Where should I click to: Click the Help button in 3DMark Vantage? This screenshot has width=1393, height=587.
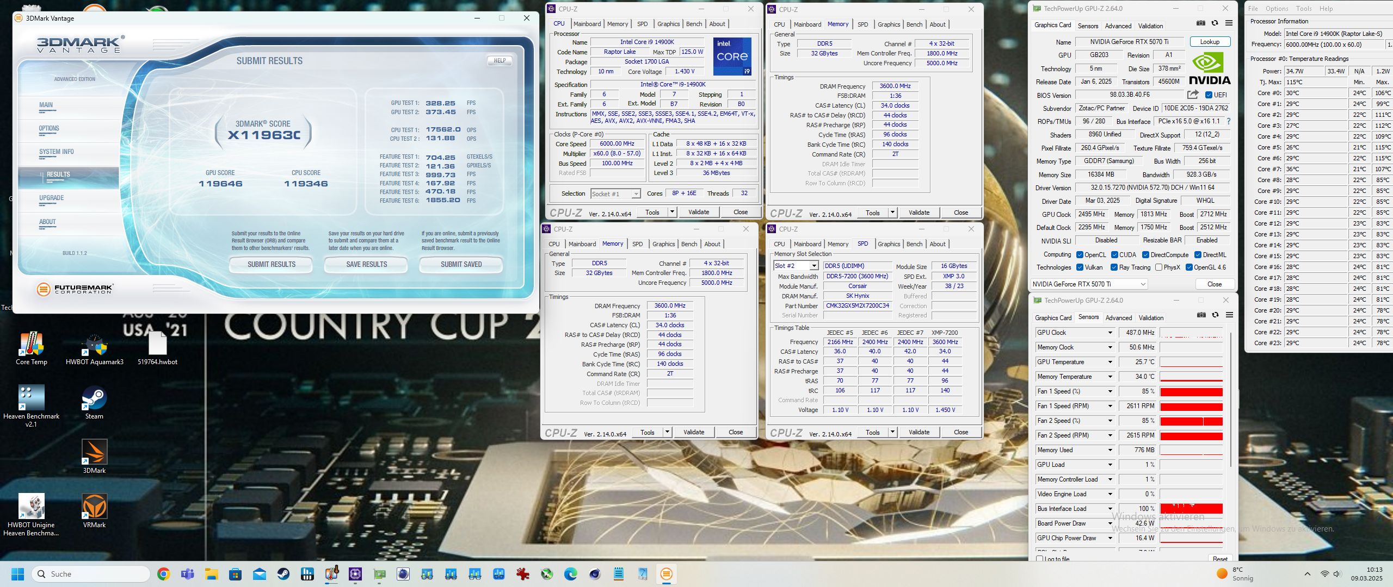coord(500,61)
